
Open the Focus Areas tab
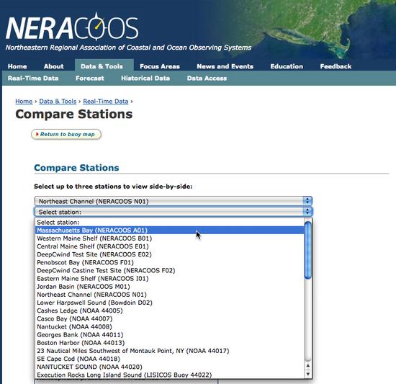tap(160, 66)
